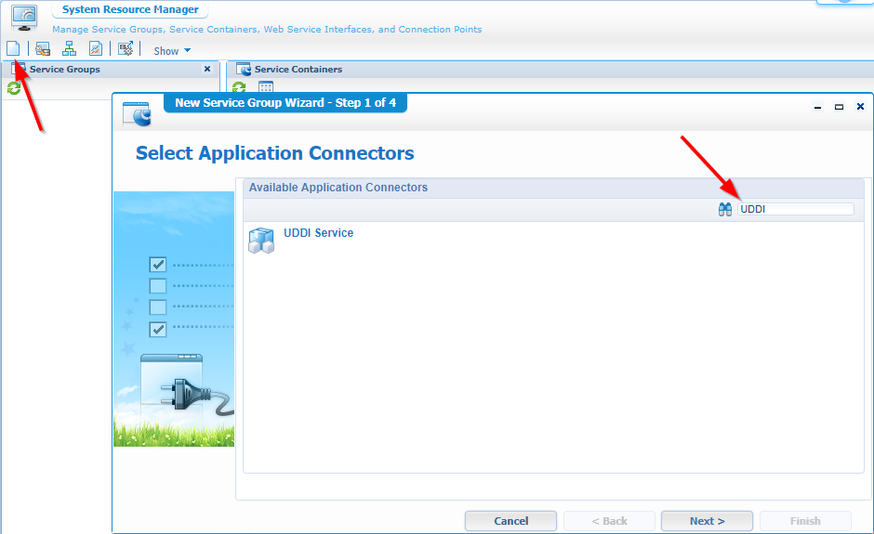The height and width of the screenshot is (534, 874).
Task: Click the checklist settings toolbar icon
Action: [x=126, y=48]
